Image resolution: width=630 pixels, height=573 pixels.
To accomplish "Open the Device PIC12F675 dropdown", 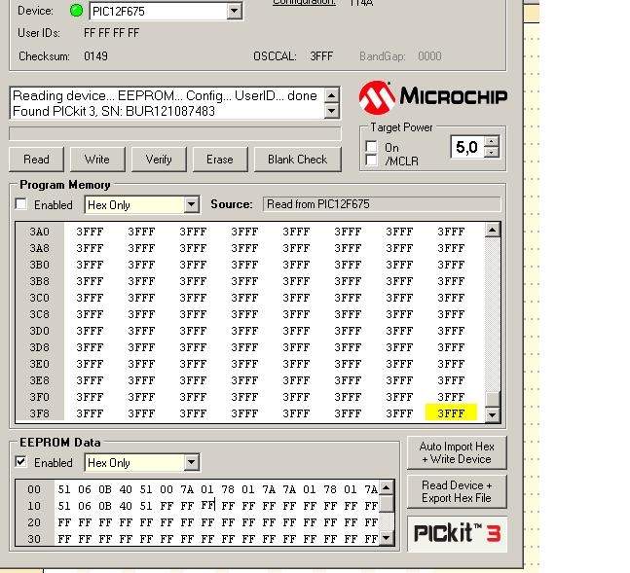I will 234,11.
